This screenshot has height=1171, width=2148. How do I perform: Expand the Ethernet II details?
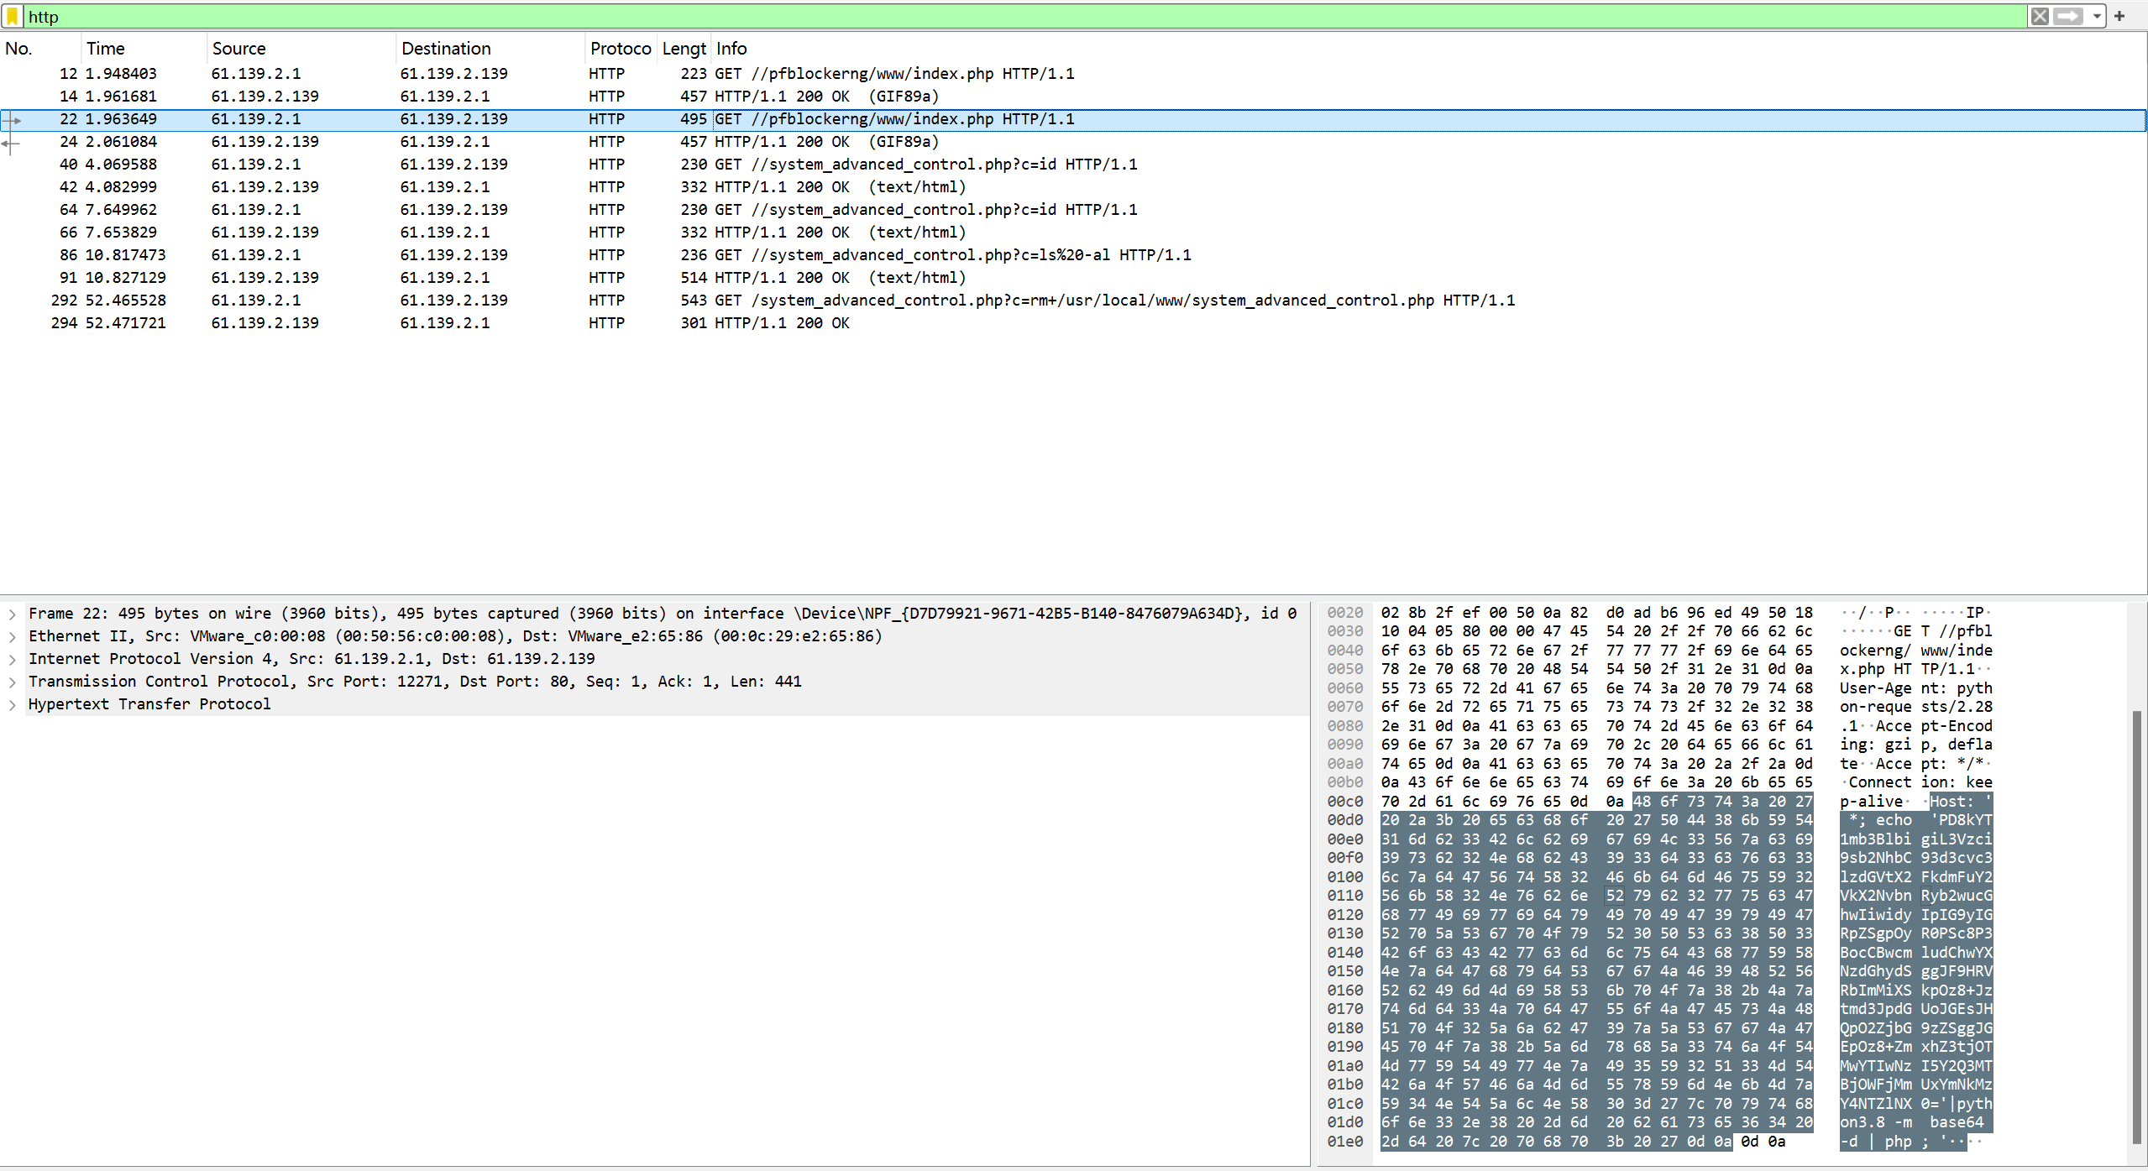[x=13, y=636]
